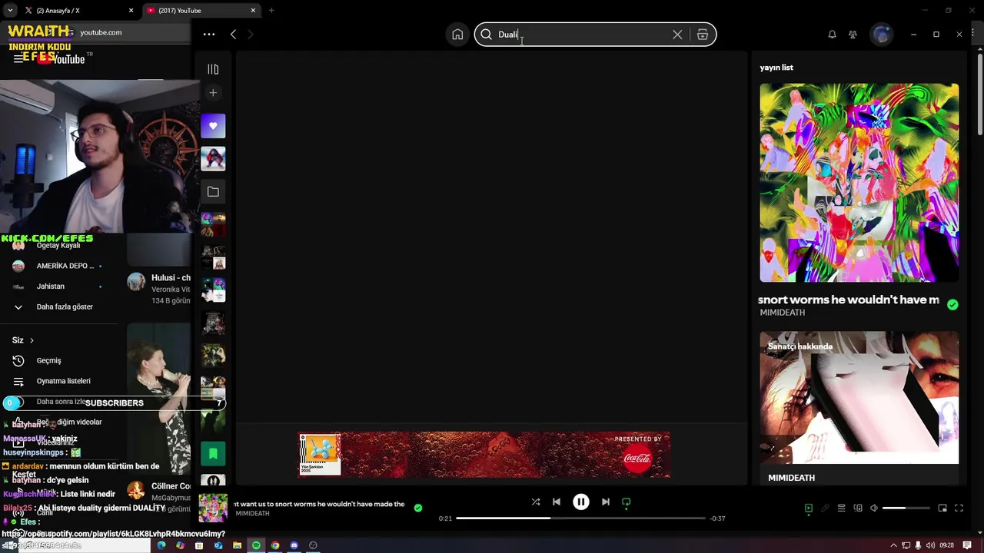The height and width of the screenshot is (553, 984).
Task: Toggle lyrics microphone button
Action: coord(825,508)
